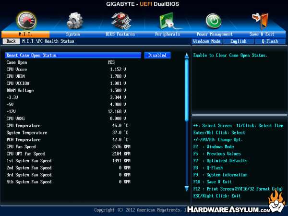Click the F12 Print Screen help line

point(238,189)
